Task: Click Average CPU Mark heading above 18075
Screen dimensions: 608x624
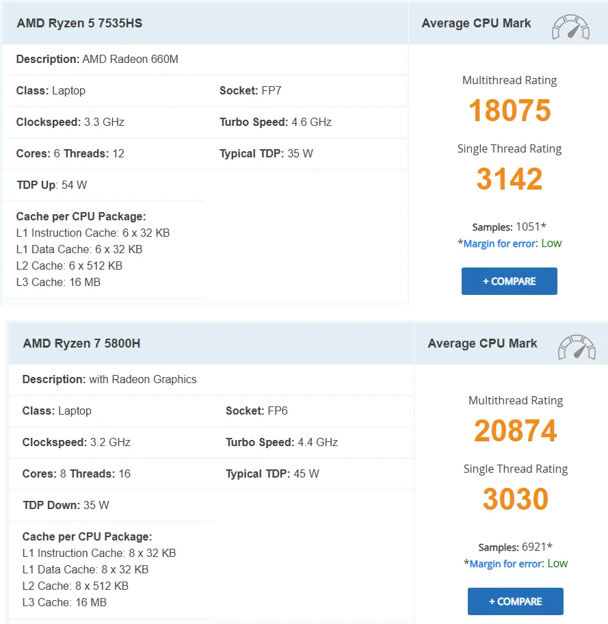Action: pos(476,23)
